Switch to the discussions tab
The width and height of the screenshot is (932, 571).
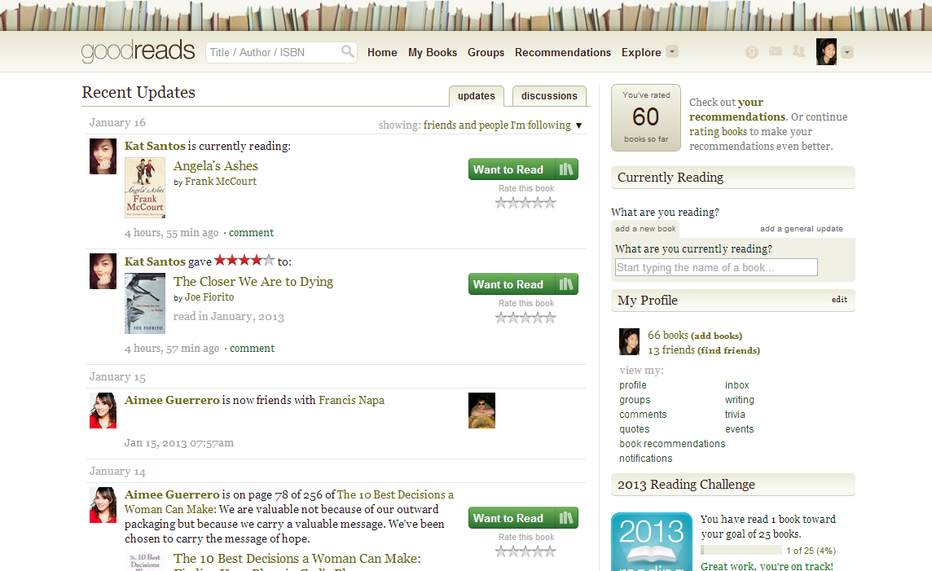(x=549, y=95)
